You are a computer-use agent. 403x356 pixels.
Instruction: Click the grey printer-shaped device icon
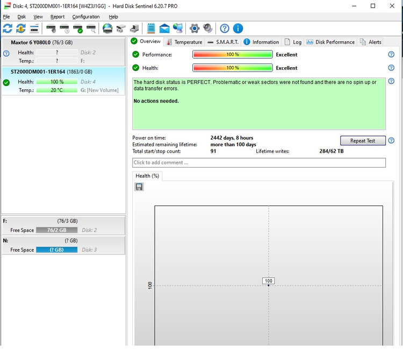[x=121, y=29]
